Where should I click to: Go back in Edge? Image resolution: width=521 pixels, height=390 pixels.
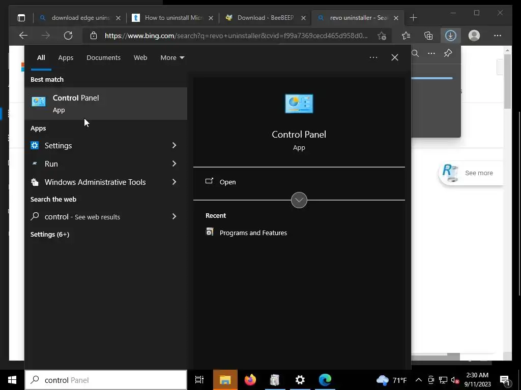tap(23, 36)
